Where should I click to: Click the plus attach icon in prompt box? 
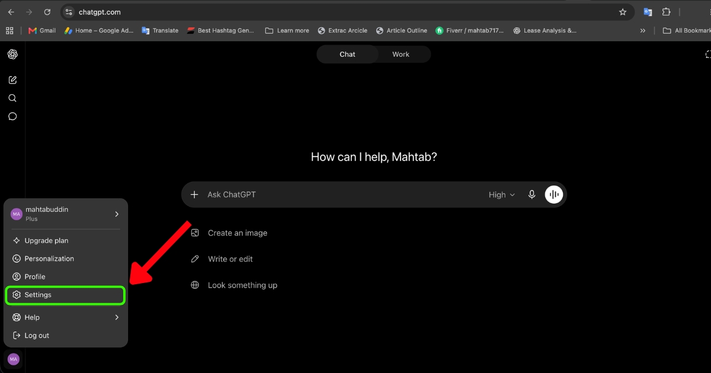coord(194,195)
